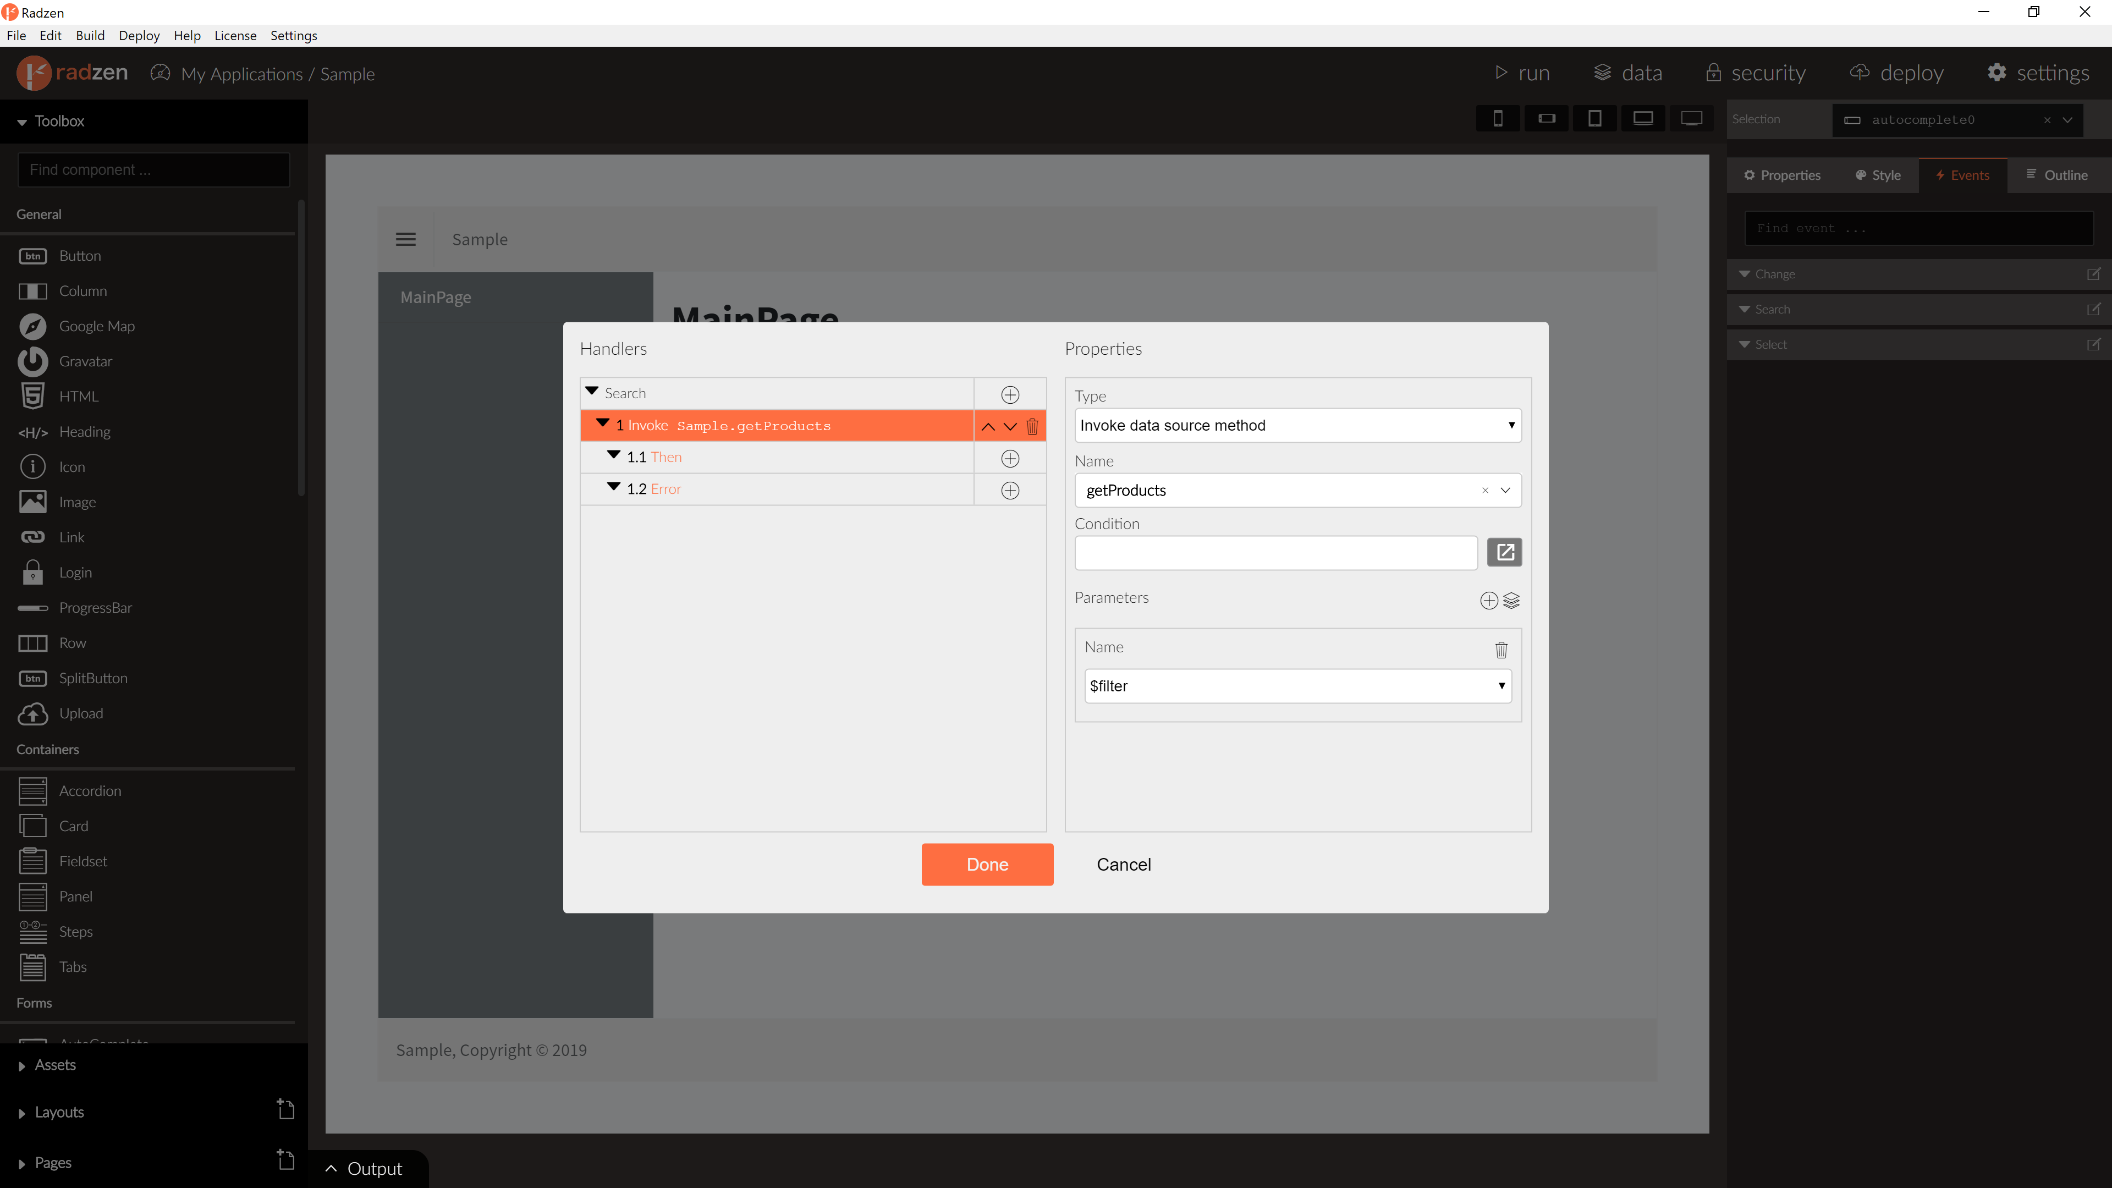The width and height of the screenshot is (2112, 1188).
Task: Edit the Change event handler
Action: [2093, 274]
